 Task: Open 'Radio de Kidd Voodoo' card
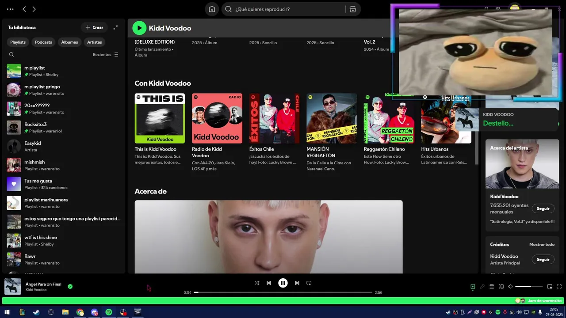[217, 132]
